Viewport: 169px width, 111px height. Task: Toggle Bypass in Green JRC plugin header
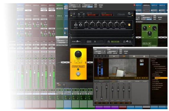coord(160,17)
